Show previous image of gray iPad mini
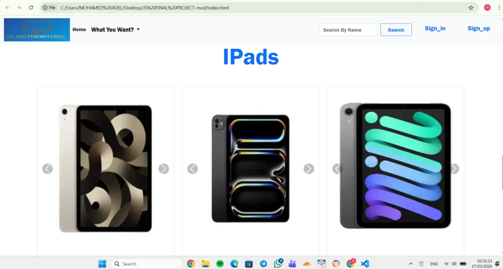 [x=338, y=168]
